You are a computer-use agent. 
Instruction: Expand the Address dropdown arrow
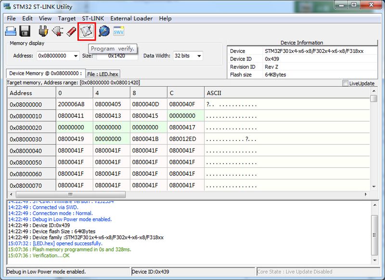pyautogui.click(x=76, y=56)
